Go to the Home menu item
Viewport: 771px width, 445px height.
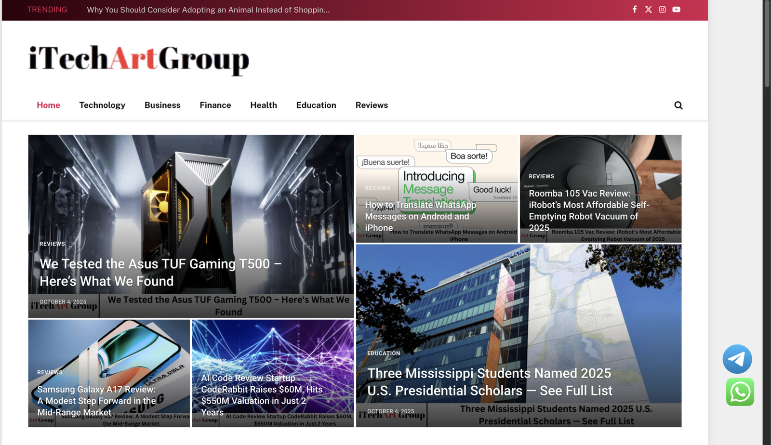pos(48,105)
